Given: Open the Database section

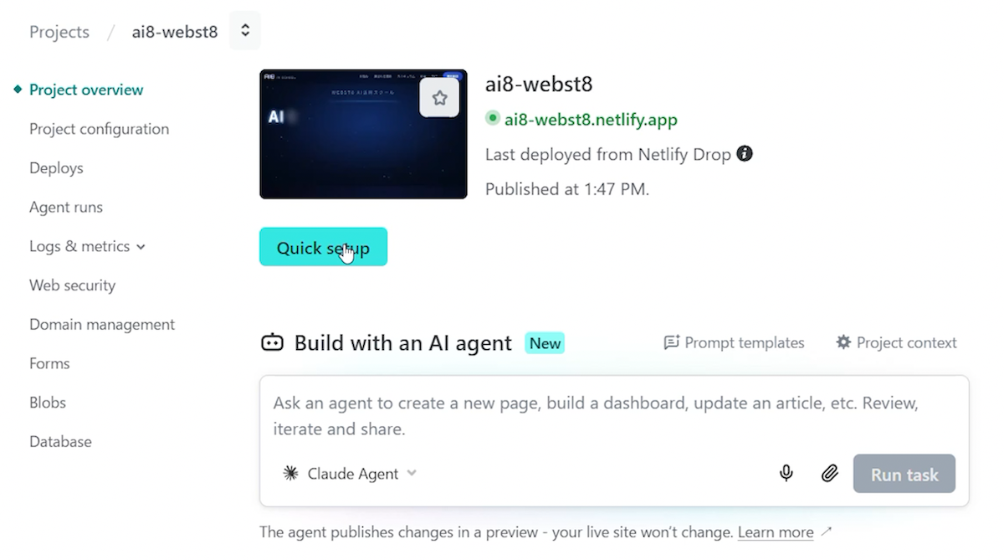Looking at the screenshot, I should (60, 442).
